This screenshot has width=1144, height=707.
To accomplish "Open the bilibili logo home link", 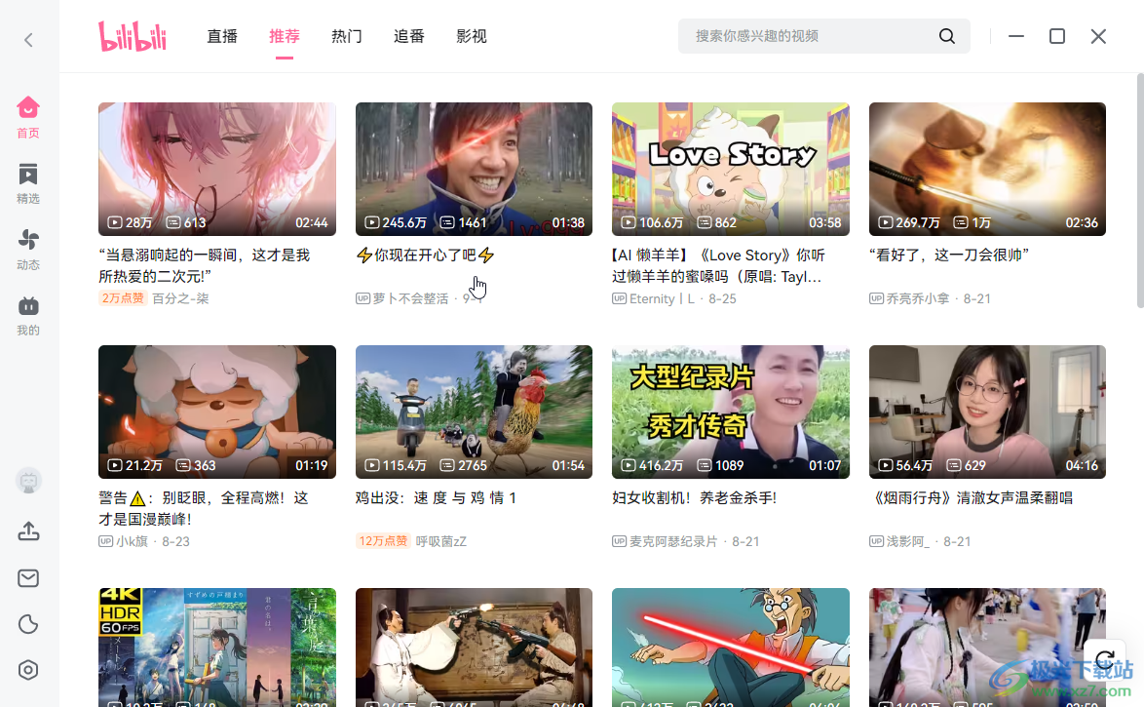I will tap(133, 36).
